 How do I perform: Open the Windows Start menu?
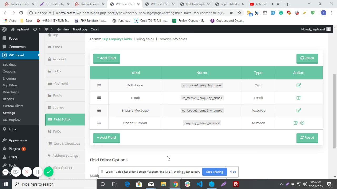(6, 184)
